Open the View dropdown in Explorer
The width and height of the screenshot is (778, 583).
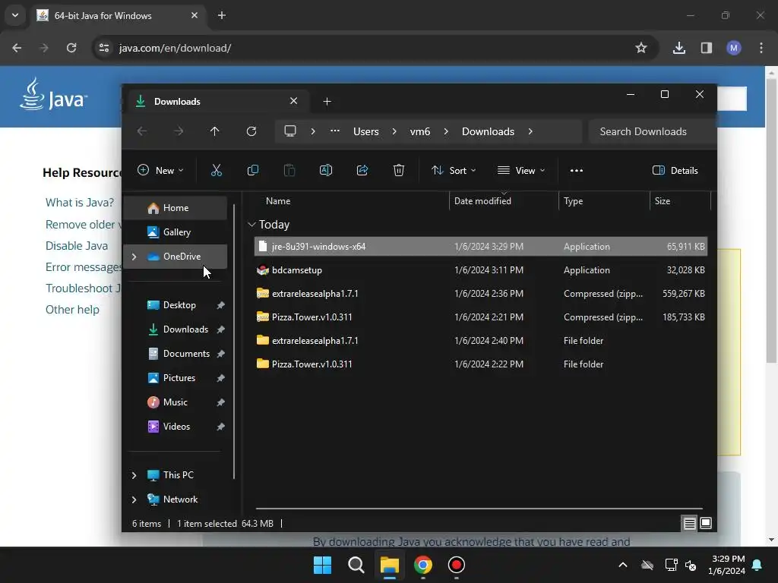click(521, 171)
